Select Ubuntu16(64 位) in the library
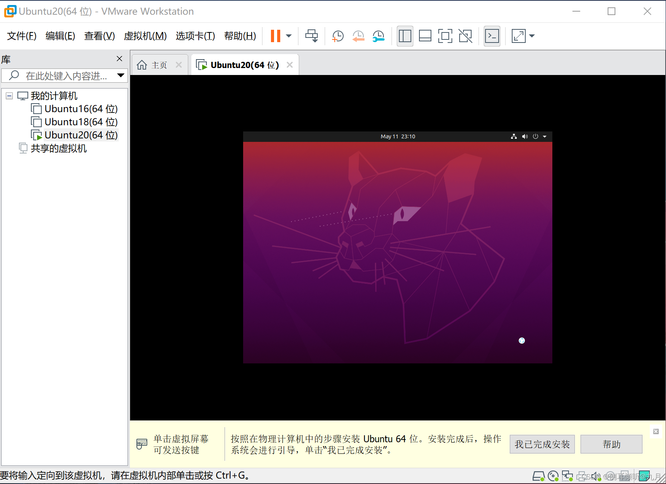 (81, 109)
